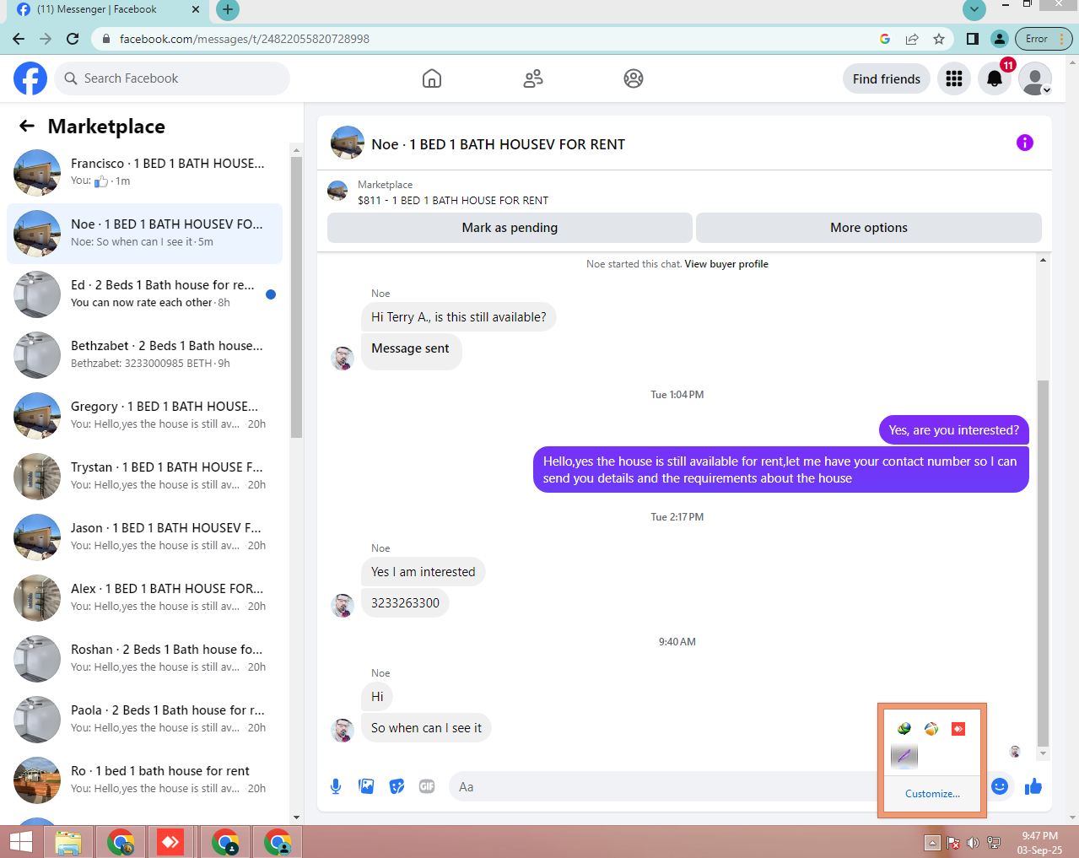Open a new browser tab
This screenshot has height=858, width=1079.
(x=228, y=10)
